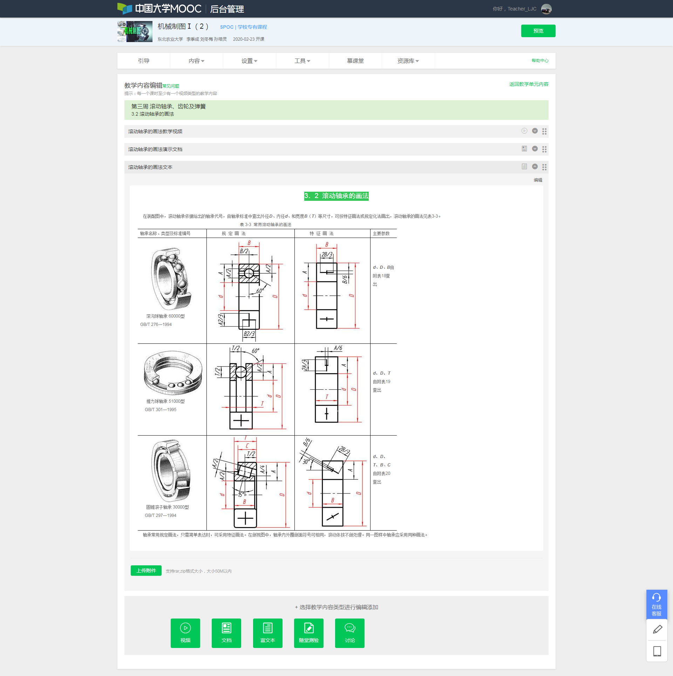Image resolution: width=673 pixels, height=676 pixels.
Task: Open the 资源库 dropdown menu
Action: coord(408,61)
